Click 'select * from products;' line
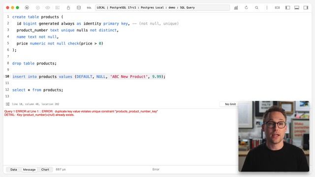 (x=37, y=90)
